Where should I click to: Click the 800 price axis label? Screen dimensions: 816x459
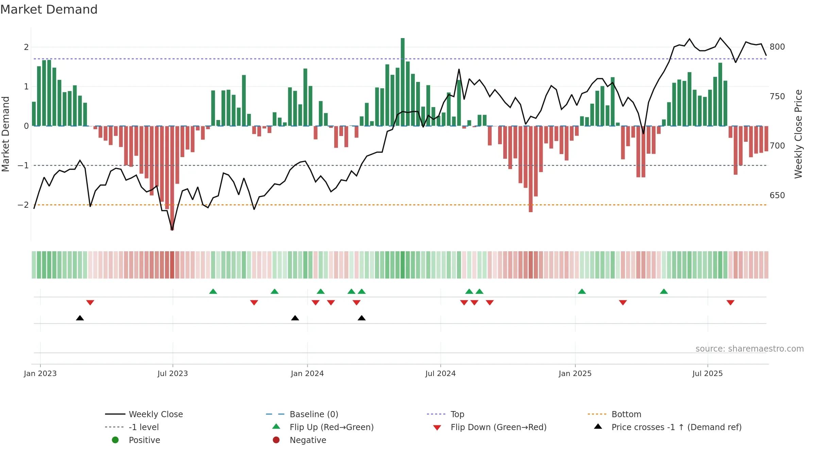click(777, 47)
